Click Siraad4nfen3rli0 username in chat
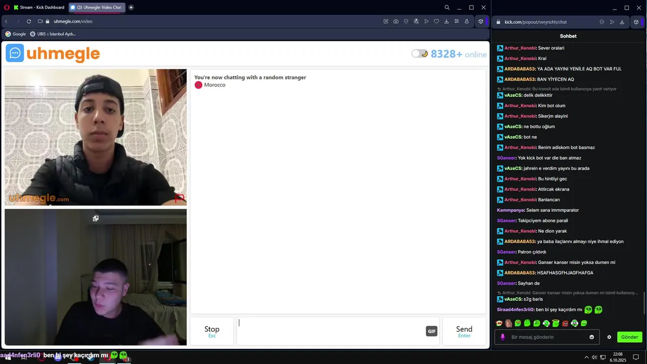This screenshot has height=364, width=647. 515,309
